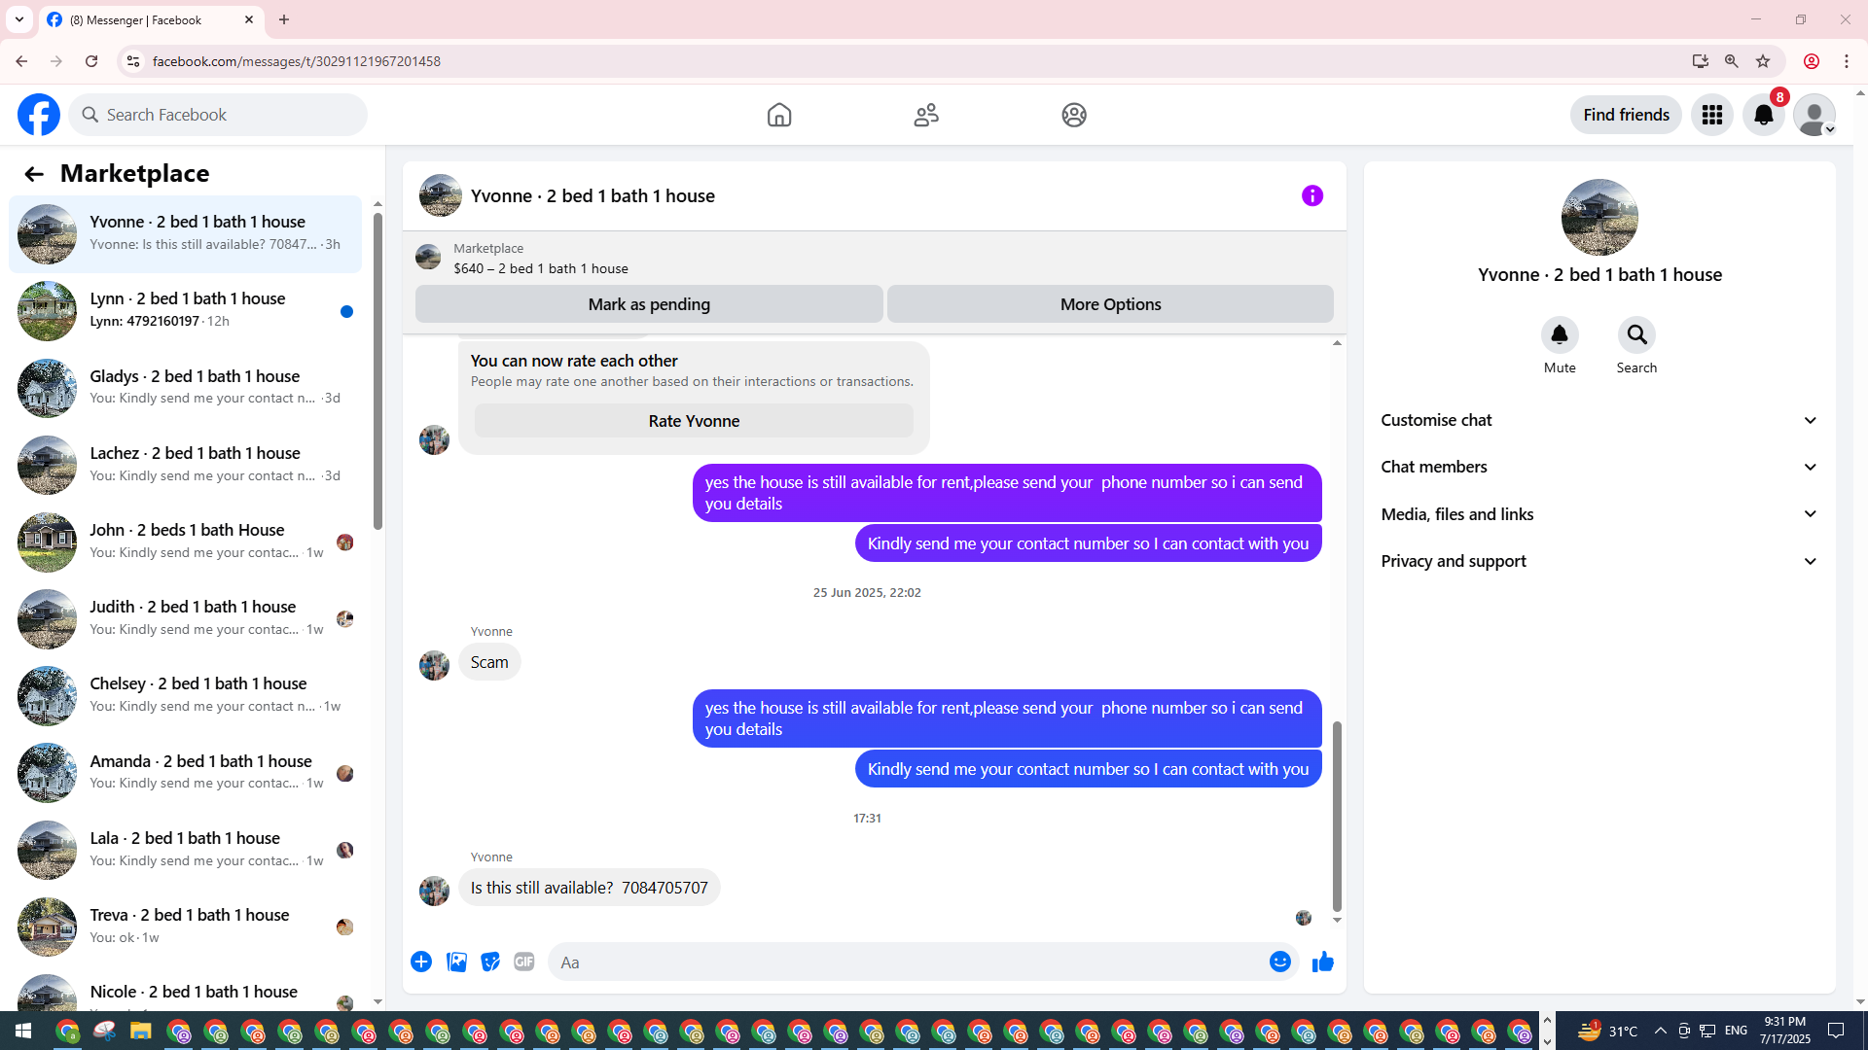This screenshot has height=1050, width=1868.
Task: Choose a sticker in composer
Action: 490,962
